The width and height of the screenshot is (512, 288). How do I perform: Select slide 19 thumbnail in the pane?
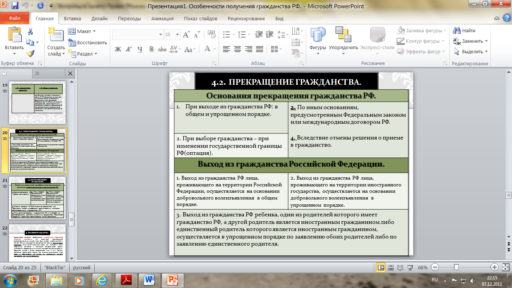click(x=37, y=103)
